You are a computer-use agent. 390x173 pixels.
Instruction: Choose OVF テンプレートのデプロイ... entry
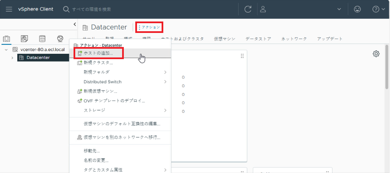coord(120,101)
